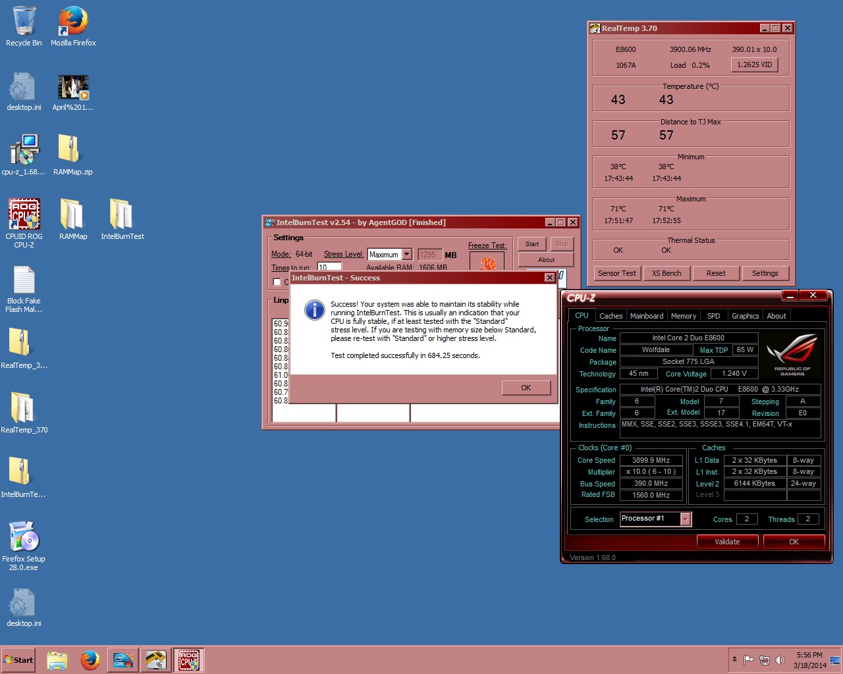843x674 pixels.
Task: Open the Recycle Bin desktop icon
Action: coord(24,26)
